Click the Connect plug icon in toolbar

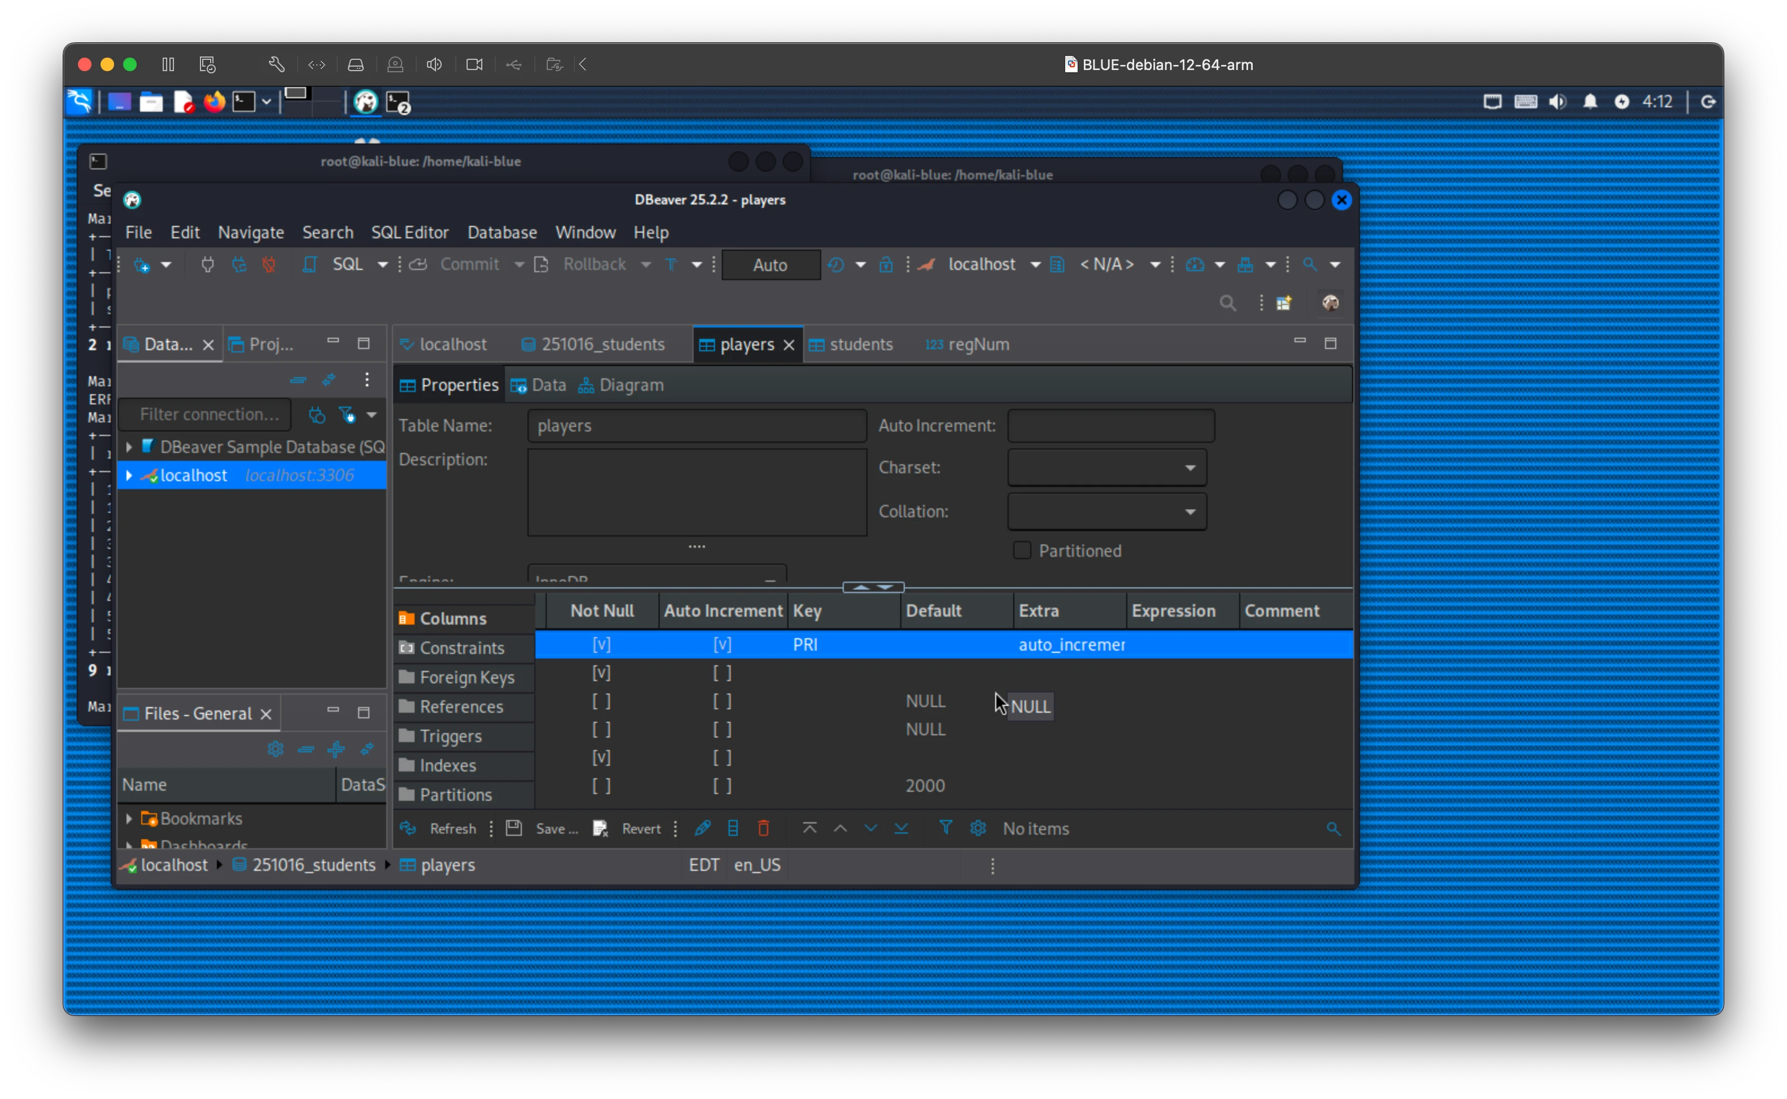[x=207, y=264]
